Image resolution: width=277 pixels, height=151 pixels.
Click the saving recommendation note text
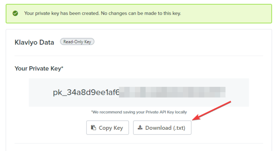click(x=139, y=112)
